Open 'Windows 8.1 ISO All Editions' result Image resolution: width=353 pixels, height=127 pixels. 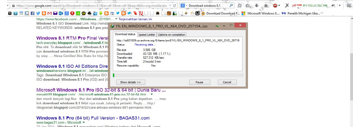72,66
